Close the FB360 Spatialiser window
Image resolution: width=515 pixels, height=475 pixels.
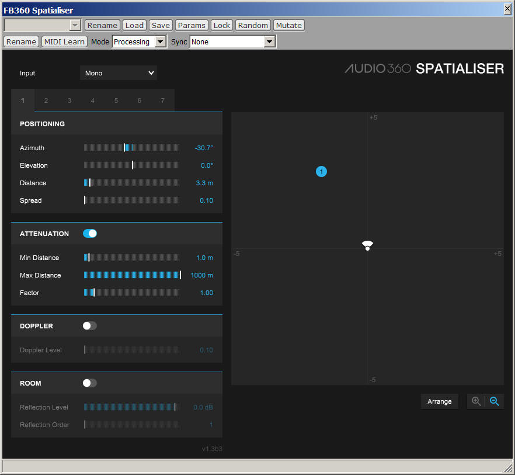tap(507, 9)
